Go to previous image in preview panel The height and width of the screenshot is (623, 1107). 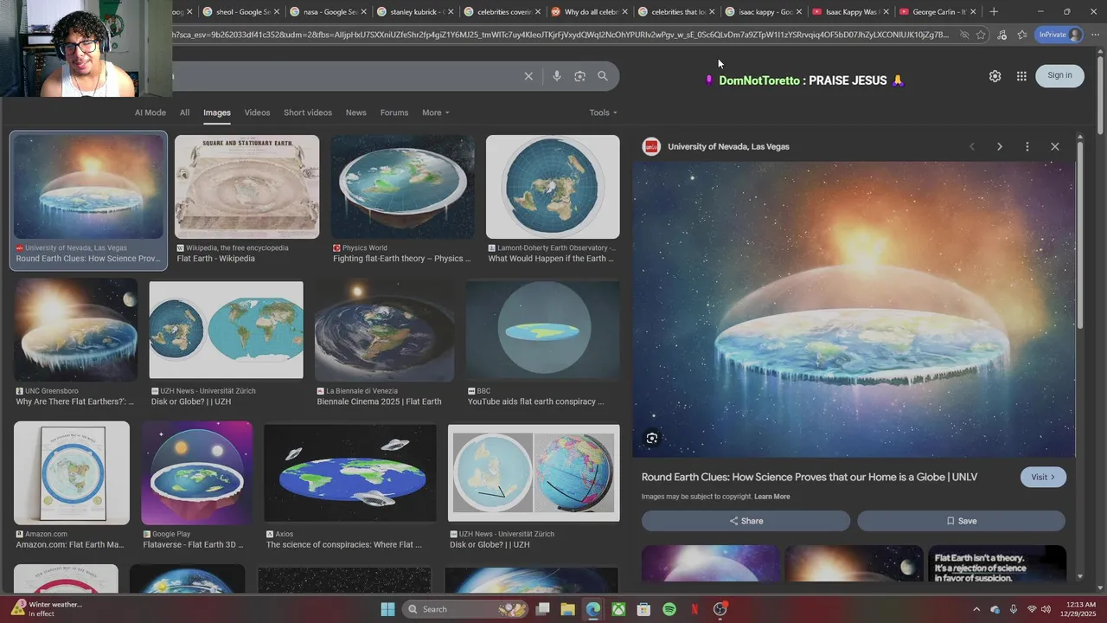click(x=971, y=146)
